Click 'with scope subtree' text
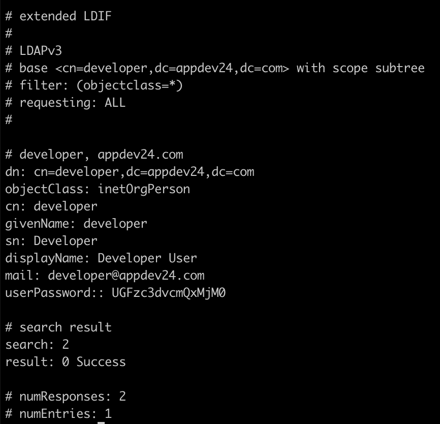The height and width of the screenshot is (424, 440). click(x=360, y=68)
